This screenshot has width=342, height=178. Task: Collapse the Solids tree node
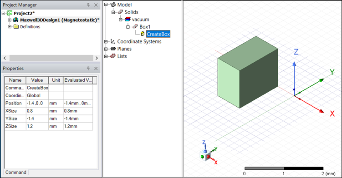pyautogui.click(x=113, y=12)
